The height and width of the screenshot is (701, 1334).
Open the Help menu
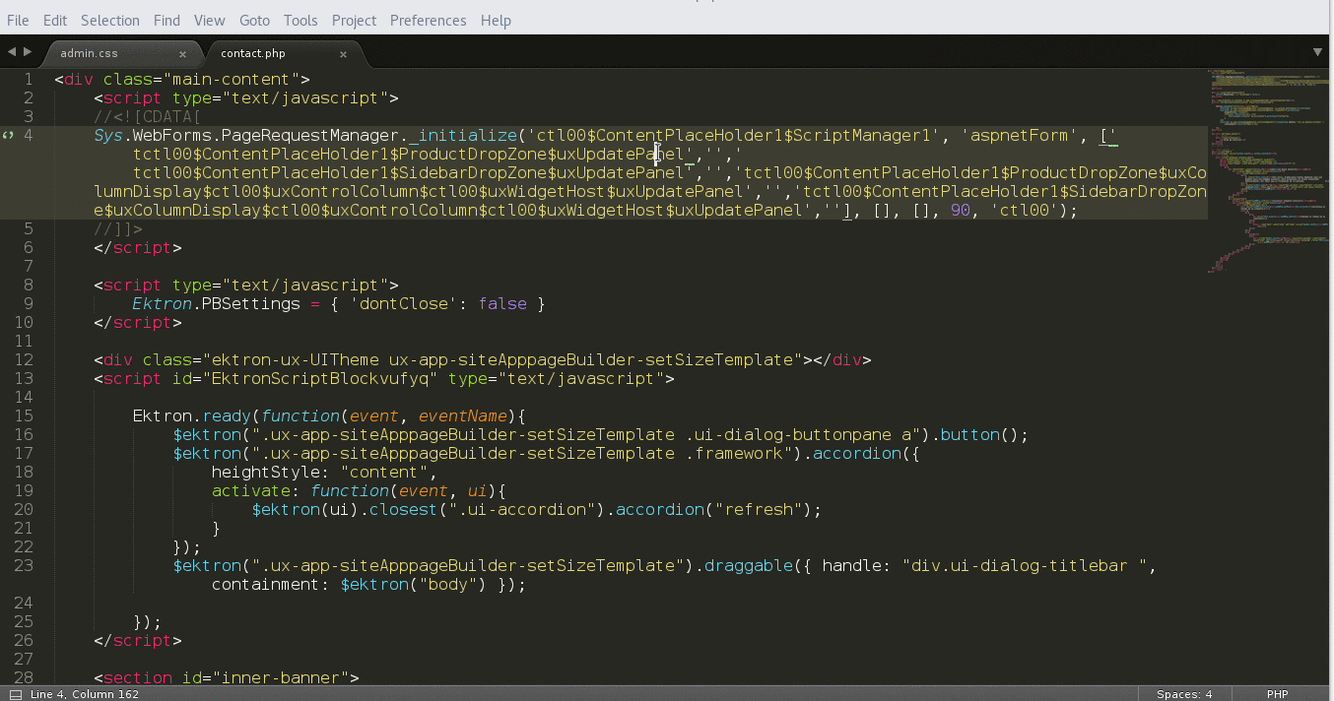(x=496, y=20)
